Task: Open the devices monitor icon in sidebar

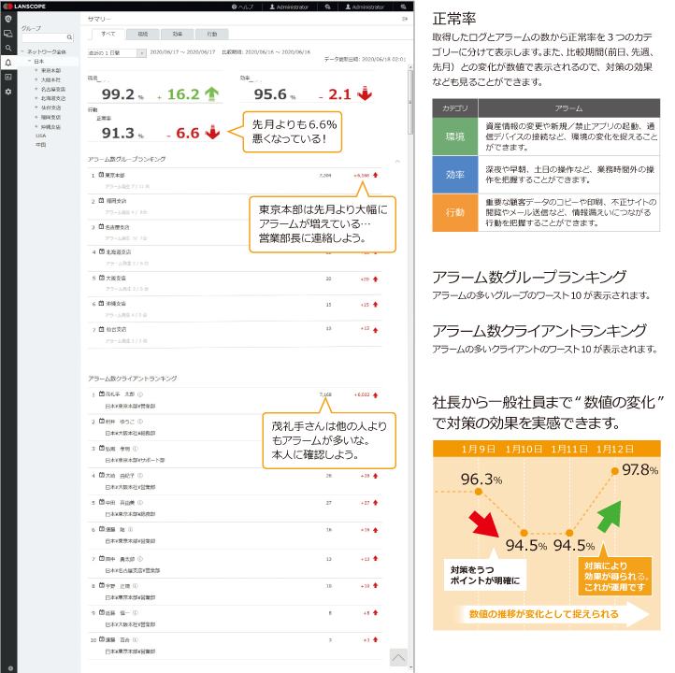Action: point(8,33)
